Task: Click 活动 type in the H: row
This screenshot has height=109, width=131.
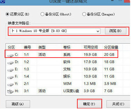Action: tap(42, 91)
